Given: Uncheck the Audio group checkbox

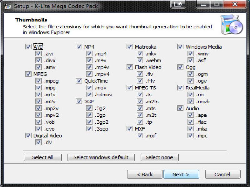Looking at the screenshot, I should (x=180, y=108).
